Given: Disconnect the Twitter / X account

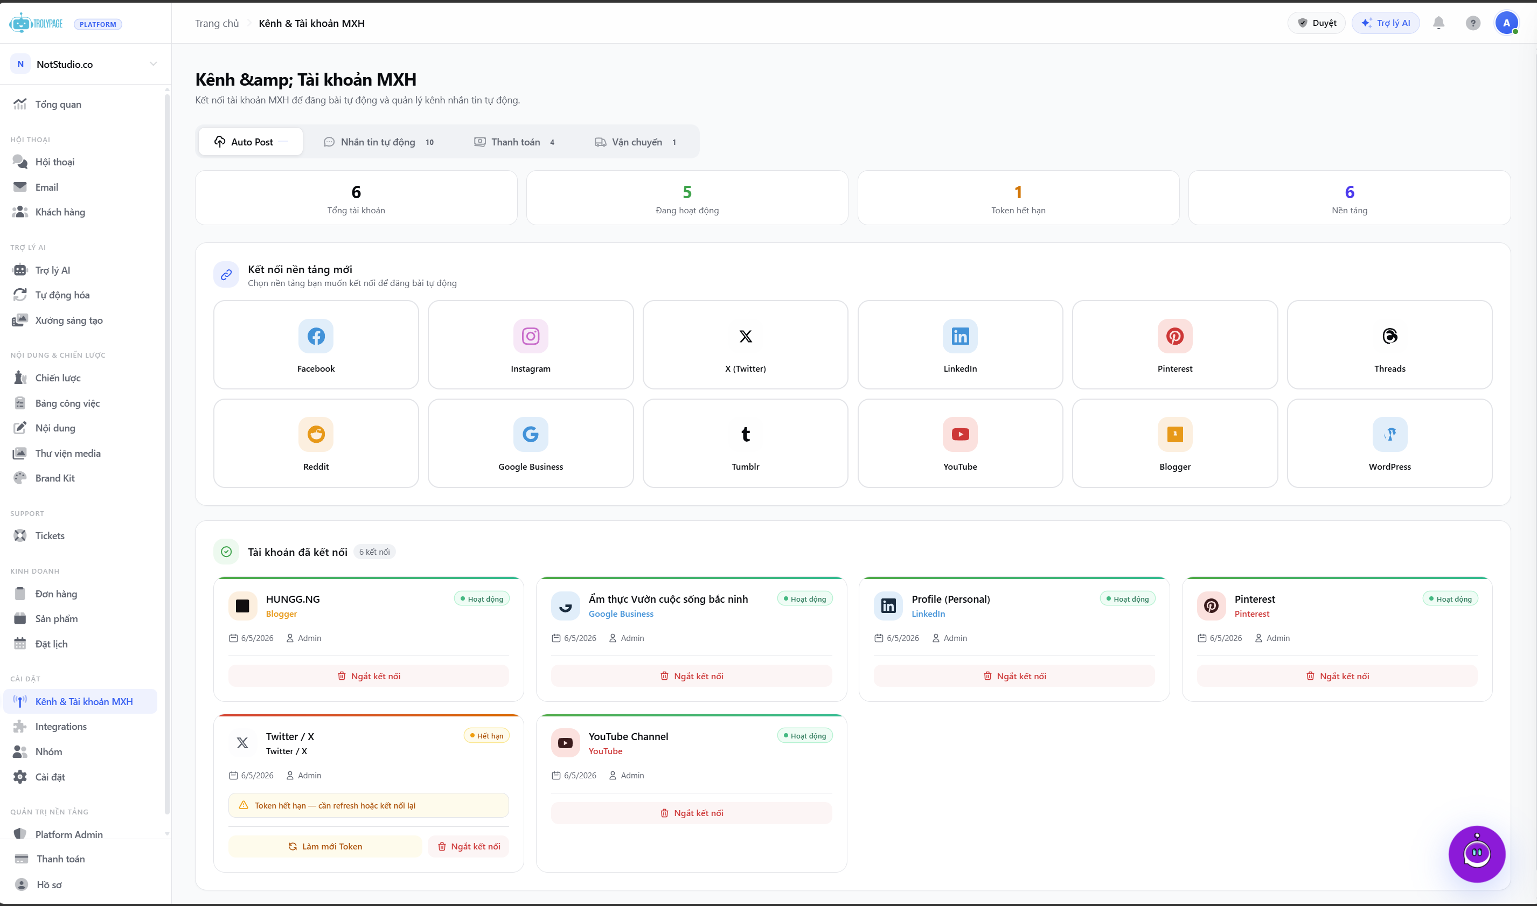Looking at the screenshot, I should (469, 846).
